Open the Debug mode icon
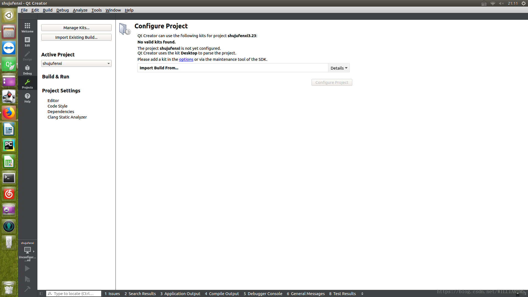Screen dimensions: 528x297 pos(27,70)
